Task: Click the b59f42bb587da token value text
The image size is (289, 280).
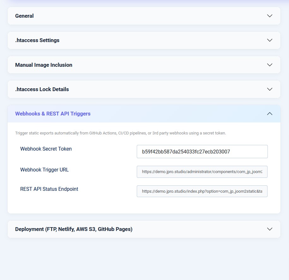Action: pos(186,152)
